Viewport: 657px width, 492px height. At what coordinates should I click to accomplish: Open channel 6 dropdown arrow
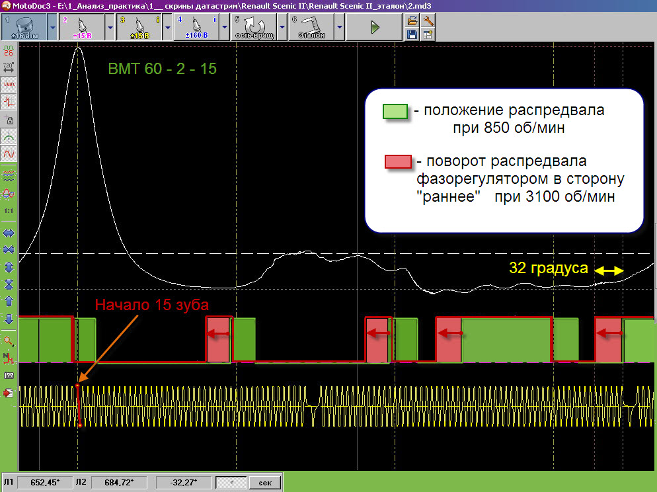click(x=339, y=27)
